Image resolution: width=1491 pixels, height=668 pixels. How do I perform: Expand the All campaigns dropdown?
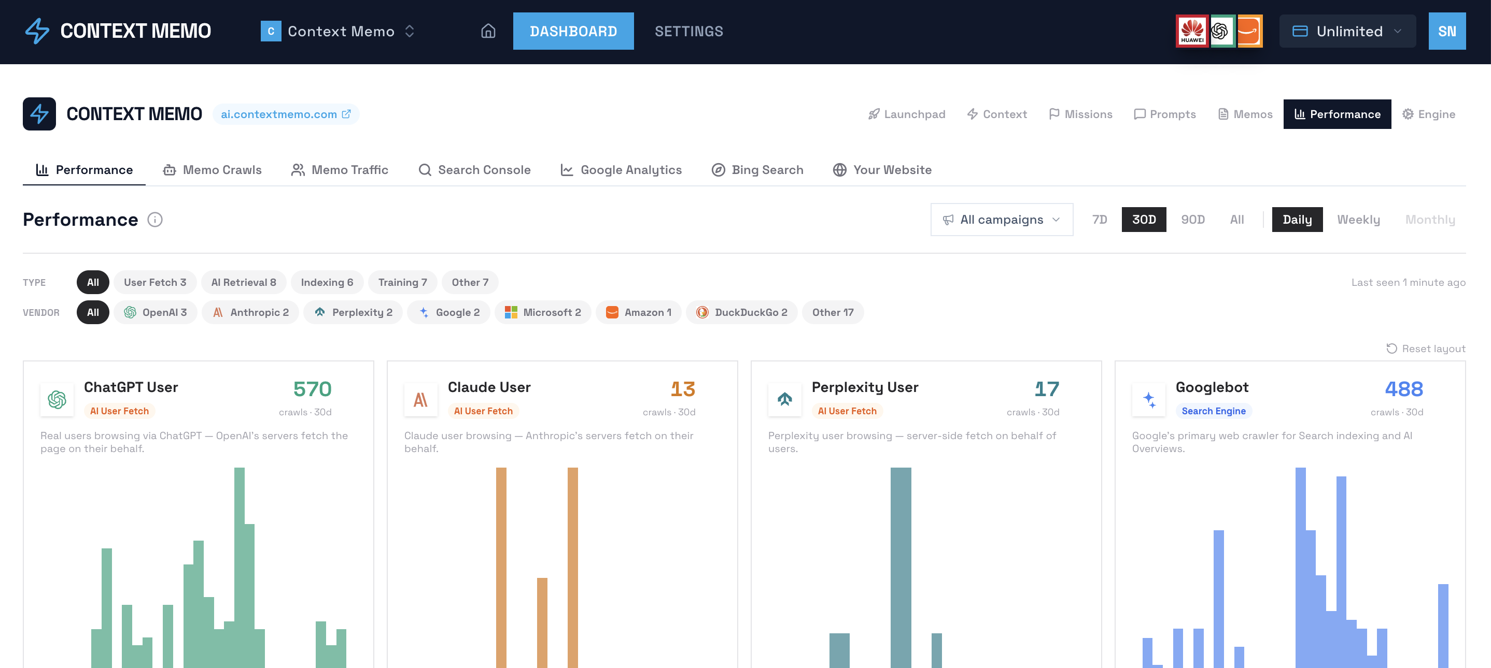click(x=1001, y=220)
